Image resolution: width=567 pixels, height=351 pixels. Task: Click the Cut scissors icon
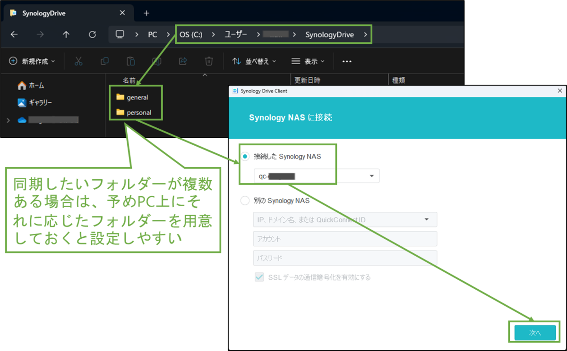click(78, 61)
